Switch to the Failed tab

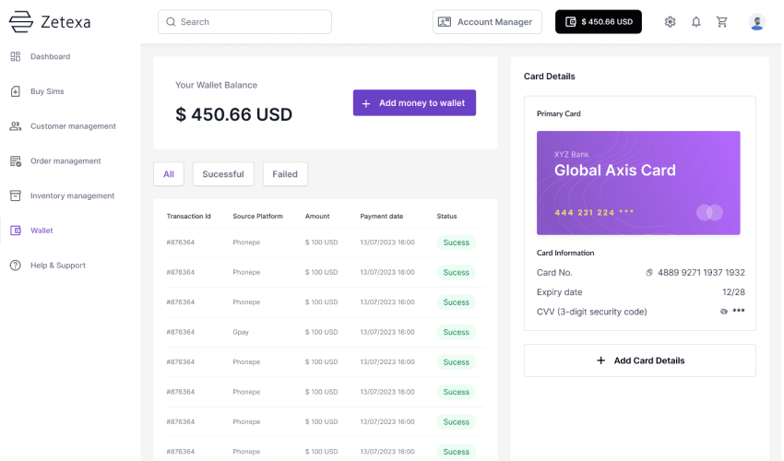285,174
